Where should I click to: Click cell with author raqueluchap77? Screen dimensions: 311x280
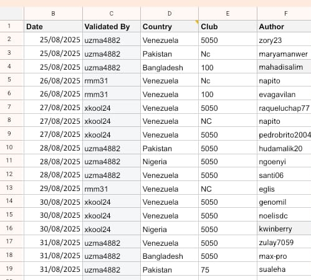[284, 107]
